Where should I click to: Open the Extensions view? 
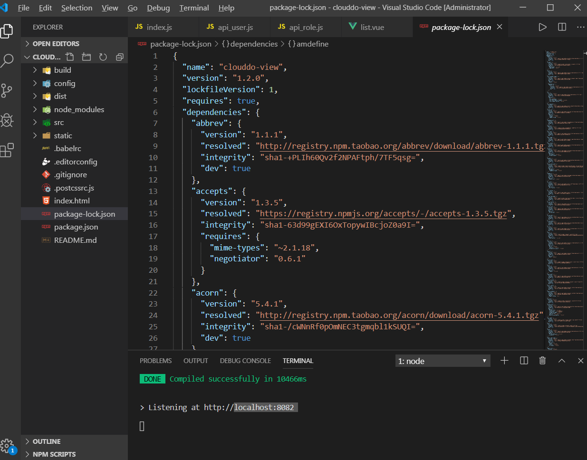click(x=7, y=150)
